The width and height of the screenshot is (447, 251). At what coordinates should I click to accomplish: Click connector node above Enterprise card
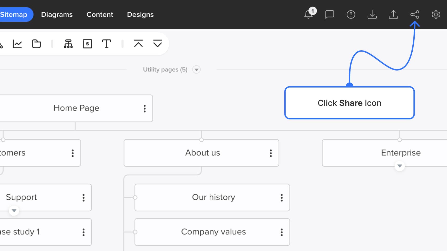coord(400,140)
